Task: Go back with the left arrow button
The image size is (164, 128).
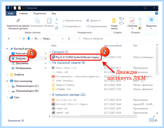Action: 9,39
